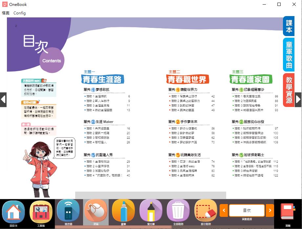
Task: Click the 目次 page title
Action: pos(36,44)
